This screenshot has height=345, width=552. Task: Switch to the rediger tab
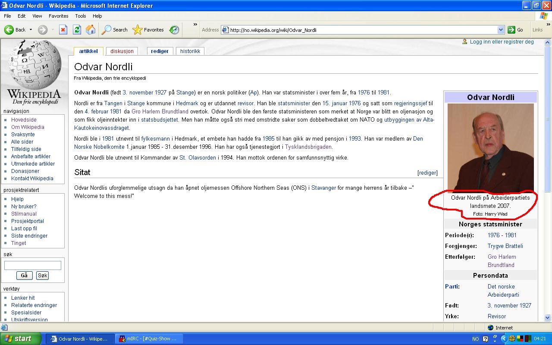point(160,51)
